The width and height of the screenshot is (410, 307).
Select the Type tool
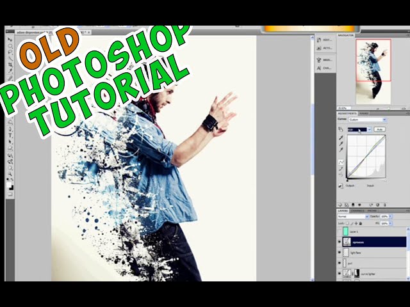(x=10, y=135)
